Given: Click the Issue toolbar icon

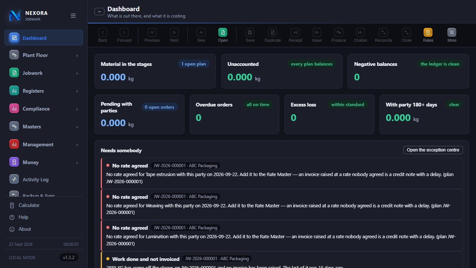Looking at the screenshot, I should click(317, 32).
